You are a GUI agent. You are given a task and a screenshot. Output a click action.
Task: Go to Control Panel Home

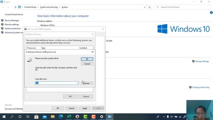pyautogui.click(x=14, y=14)
